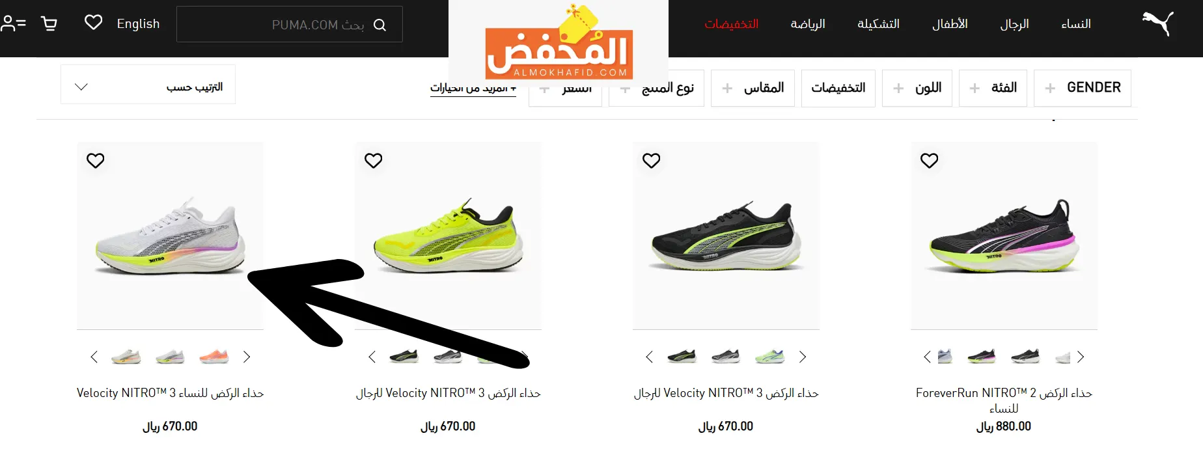1203x466 pixels.
Task: Open the user account menu icon
Action: pos(13,24)
